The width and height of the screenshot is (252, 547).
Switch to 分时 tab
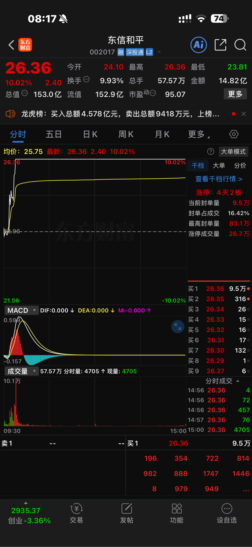coord(18,134)
